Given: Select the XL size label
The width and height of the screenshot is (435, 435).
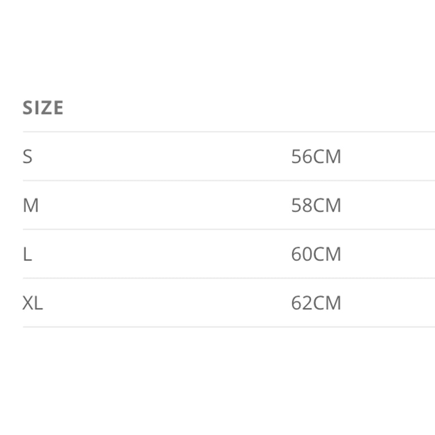Looking at the screenshot, I should pos(33,303).
